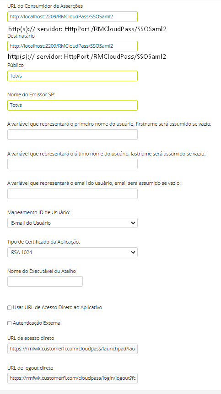
Task: Expand the dropdown arrow showing RSA 1024
Action: pos(133,252)
